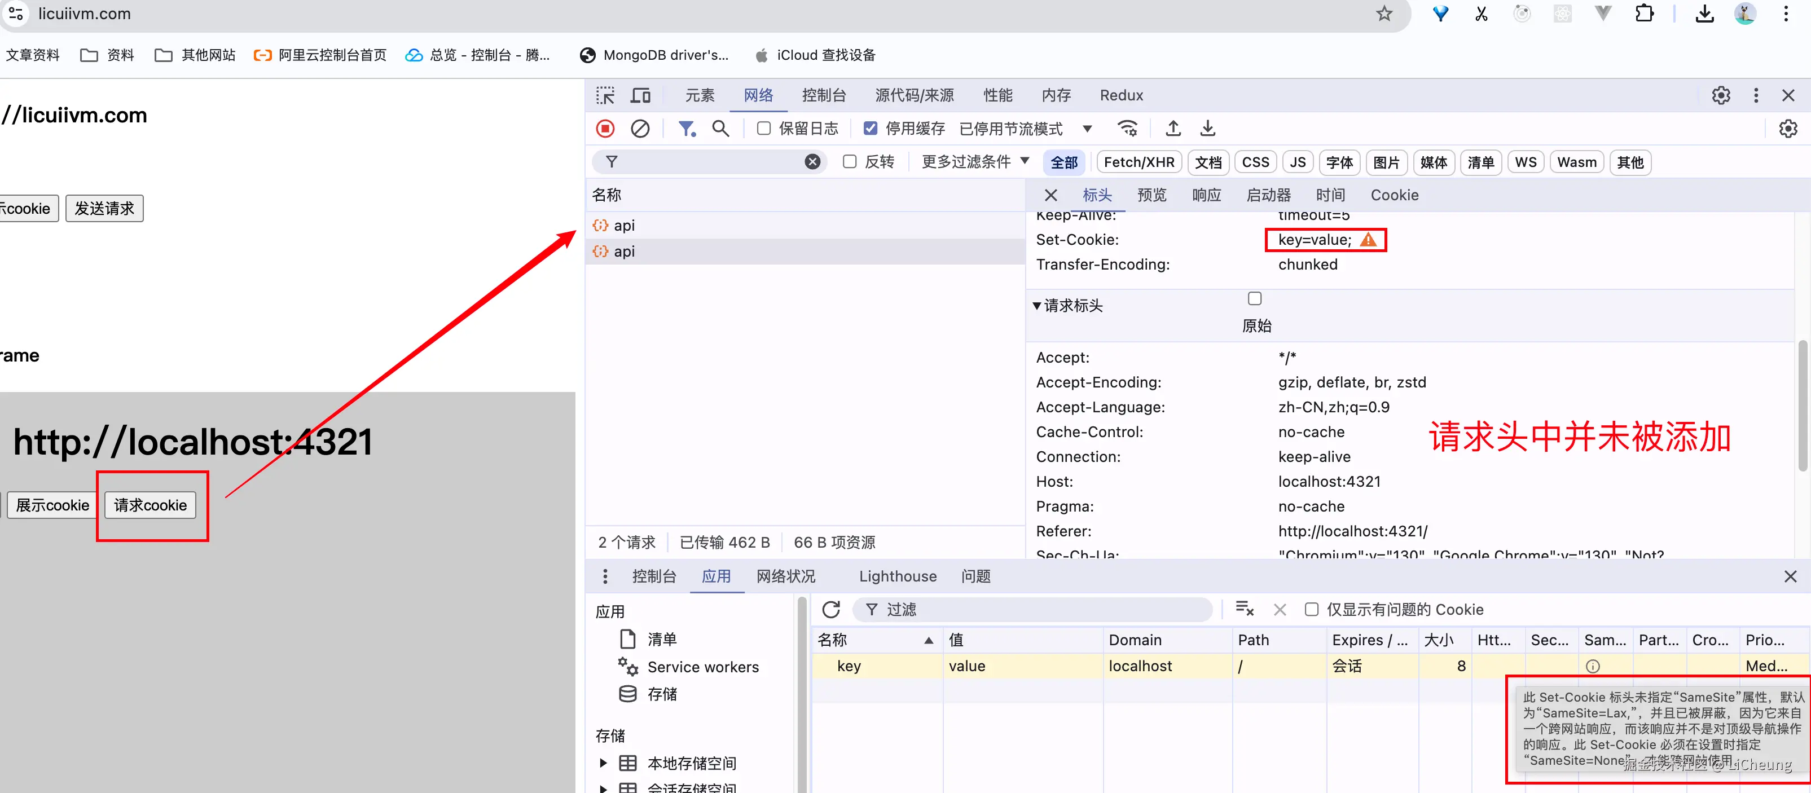The width and height of the screenshot is (1811, 793).
Task: Open the inspect element picker tool
Action: pyautogui.click(x=605, y=95)
